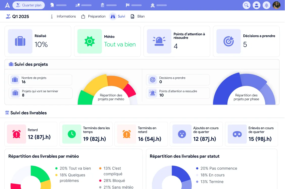
Task: Click '28% Bloqué' legend entry
Action: [x=112, y=181]
